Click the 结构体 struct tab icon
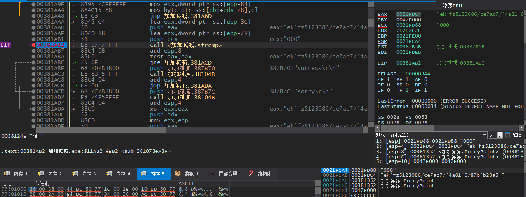The width and height of the screenshot is (526, 197). [x=251, y=174]
